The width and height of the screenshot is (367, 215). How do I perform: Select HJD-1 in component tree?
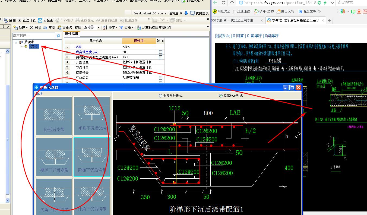click(34, 46)
